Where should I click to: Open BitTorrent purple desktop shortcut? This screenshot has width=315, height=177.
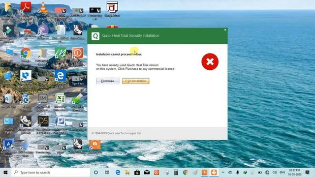point(43,32)
